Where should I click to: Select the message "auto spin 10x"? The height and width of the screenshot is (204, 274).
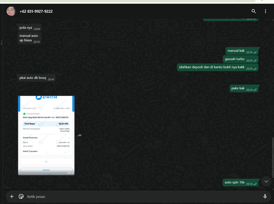tap(241, 183)
